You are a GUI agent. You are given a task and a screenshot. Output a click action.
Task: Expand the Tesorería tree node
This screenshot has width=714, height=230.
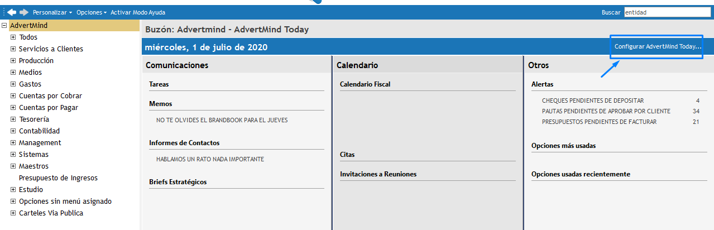13,119
